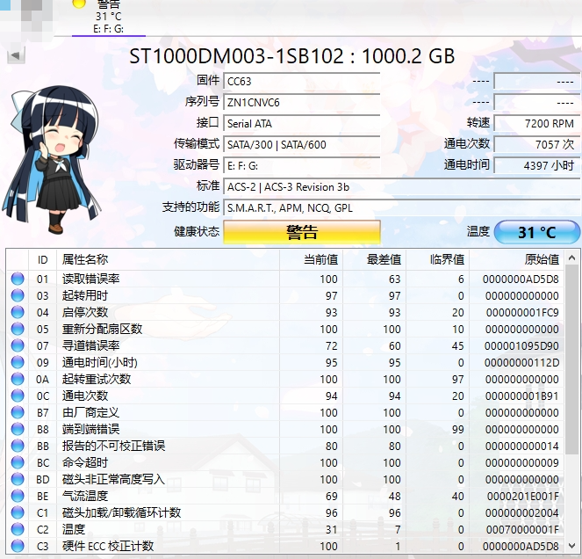Image resolution: width=582 pixels, height=559 pixels.
Task: Click the status orb for C2 温度
Action: tap(18, 529)
